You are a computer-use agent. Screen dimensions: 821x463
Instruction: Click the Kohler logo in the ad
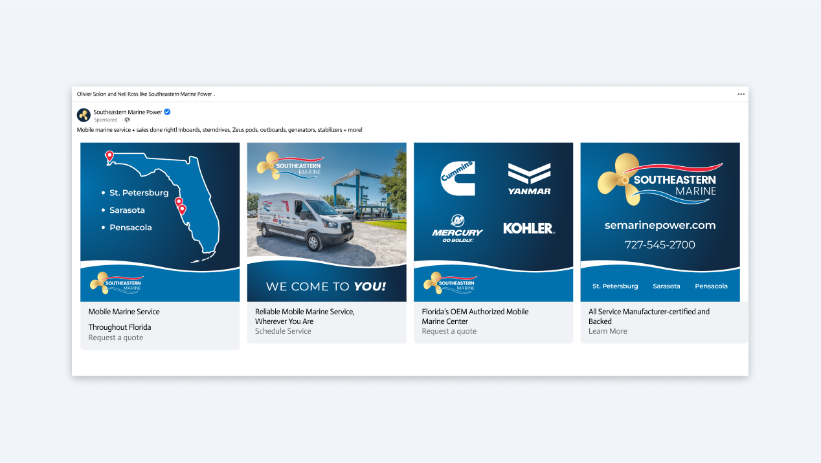click(528, 228)
